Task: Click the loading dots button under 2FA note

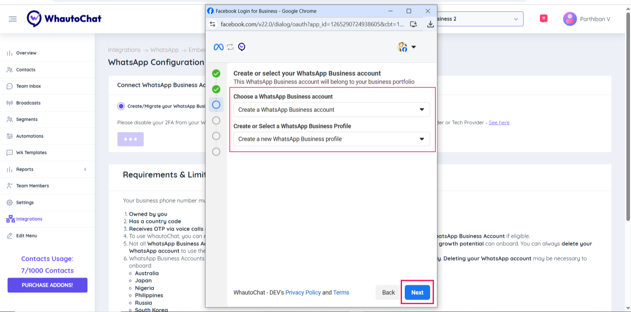Action: click(131, 139)
